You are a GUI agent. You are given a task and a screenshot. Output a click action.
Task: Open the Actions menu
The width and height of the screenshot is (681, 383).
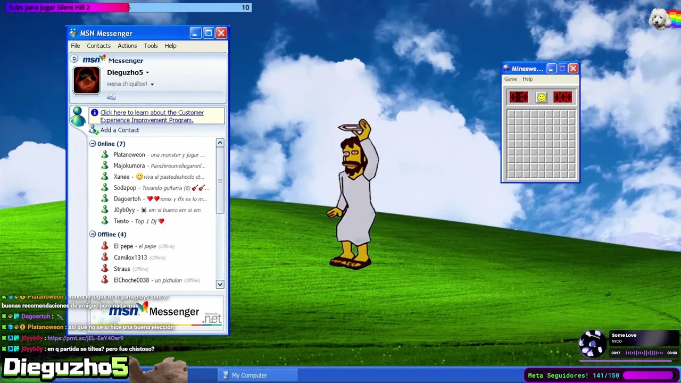[x=127, y=46]
